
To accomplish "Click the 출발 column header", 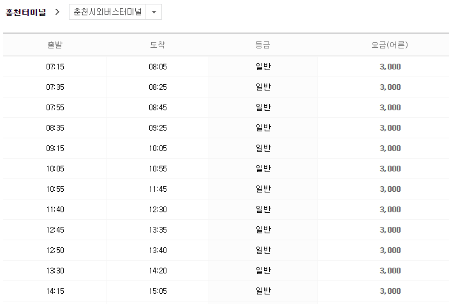I will coord(55,45).
